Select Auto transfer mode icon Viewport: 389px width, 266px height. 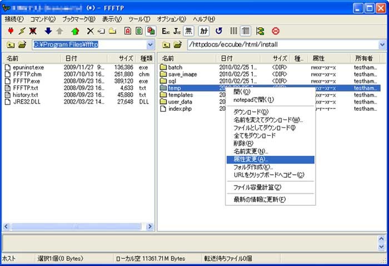[x=151, y=31]
